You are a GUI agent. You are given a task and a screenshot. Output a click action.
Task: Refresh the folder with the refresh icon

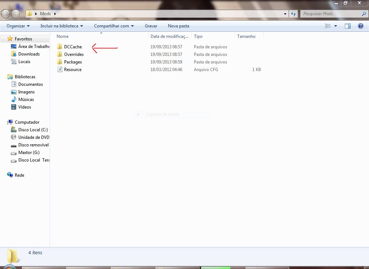[x=294, y=14]
